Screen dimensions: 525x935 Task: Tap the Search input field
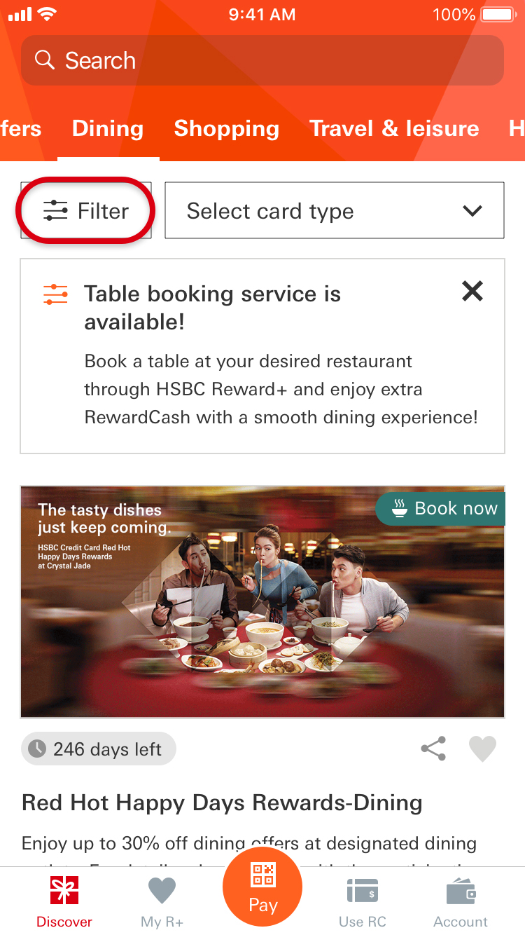pyautogui.click(x=262, y=60)
